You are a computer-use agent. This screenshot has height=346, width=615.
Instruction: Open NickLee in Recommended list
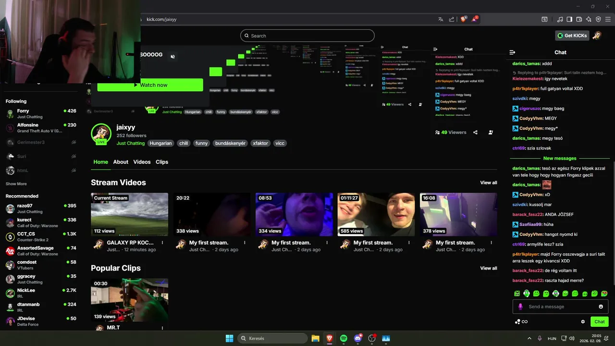click(41, 293)
